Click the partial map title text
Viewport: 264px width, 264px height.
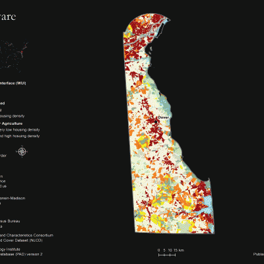[x=8, y=16]
